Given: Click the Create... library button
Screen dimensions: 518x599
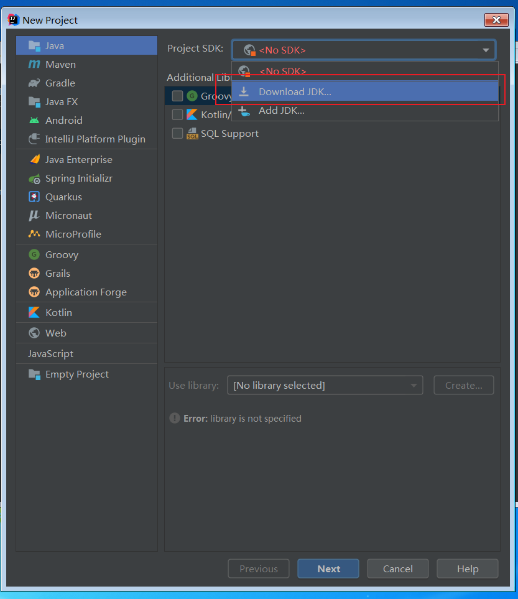Looking at the screenshot, I should click(464, 385).
